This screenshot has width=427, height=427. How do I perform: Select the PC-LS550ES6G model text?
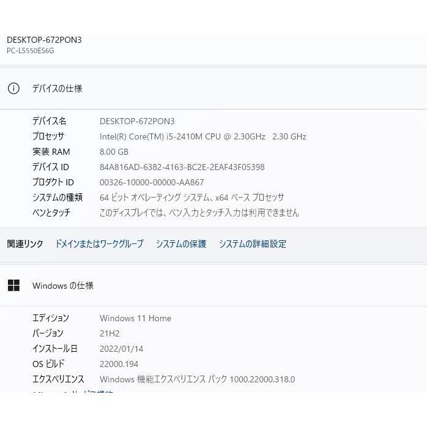[31, 51]
